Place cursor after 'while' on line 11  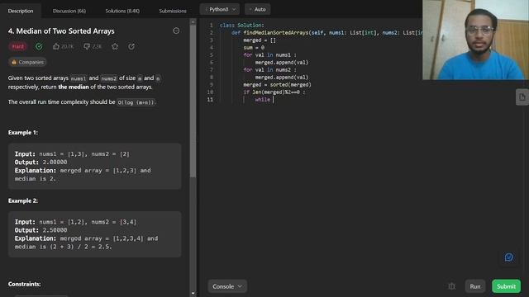click(273, 100)
